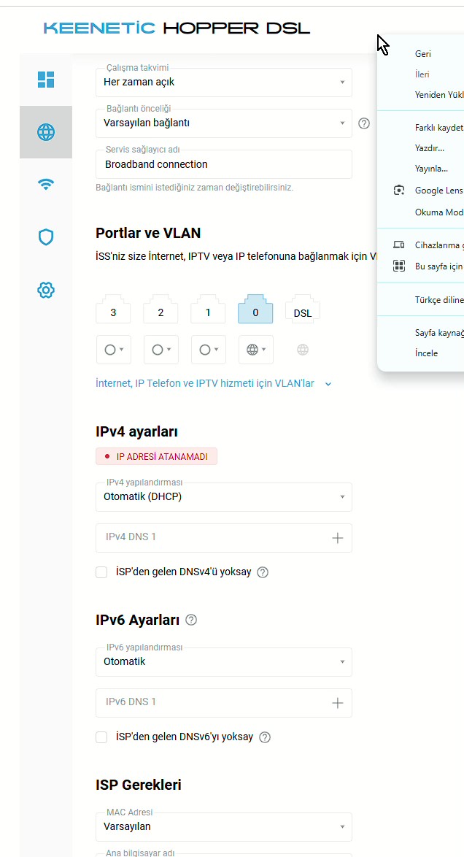The height and width of the screenshot is (857, 464).
Task: Open the dashboard icon in sidebar
Action: pos(46,80)
